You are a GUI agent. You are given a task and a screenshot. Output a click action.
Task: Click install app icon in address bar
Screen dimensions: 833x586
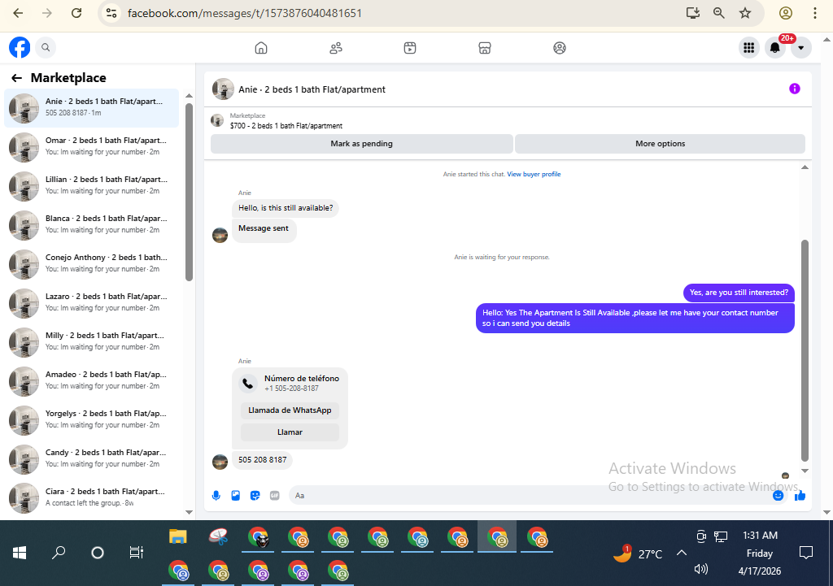point(693,13)
